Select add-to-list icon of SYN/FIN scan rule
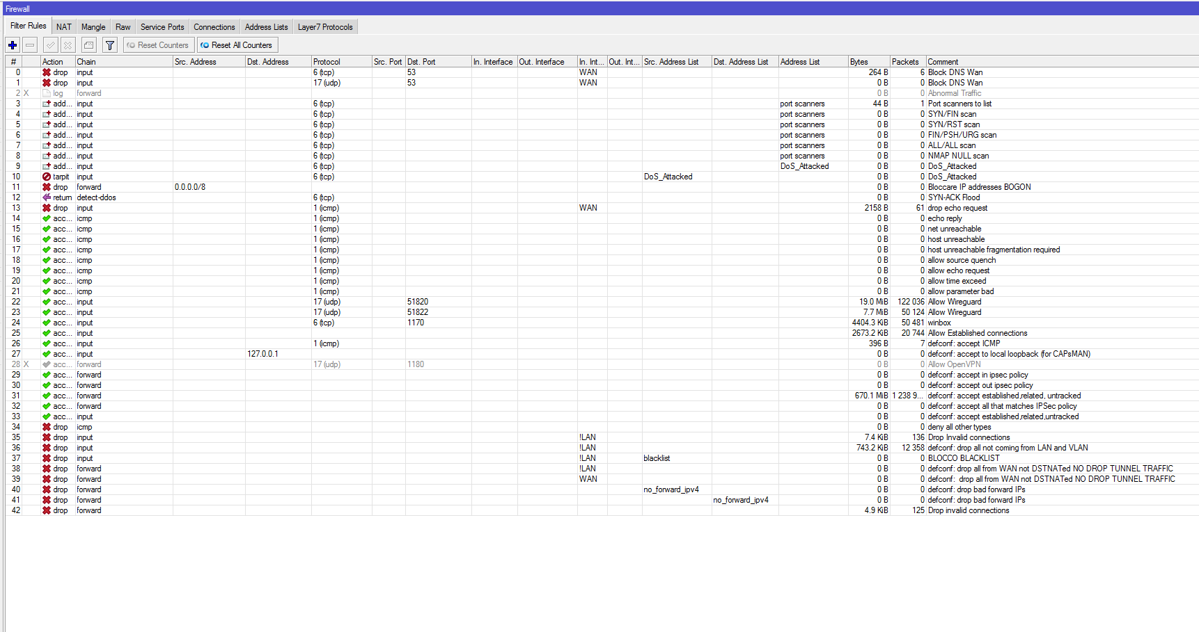 coord(47,114)
